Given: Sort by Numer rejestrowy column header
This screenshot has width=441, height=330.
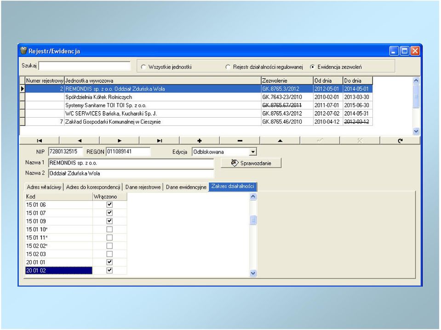Looking at the screenshot, I should coord(45,81).
